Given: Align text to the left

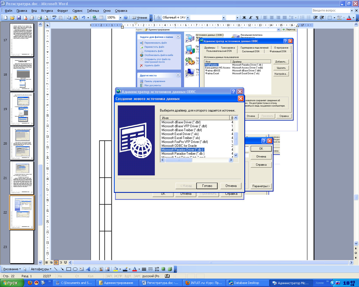Looking at the screenshot, I should point(265,18).
